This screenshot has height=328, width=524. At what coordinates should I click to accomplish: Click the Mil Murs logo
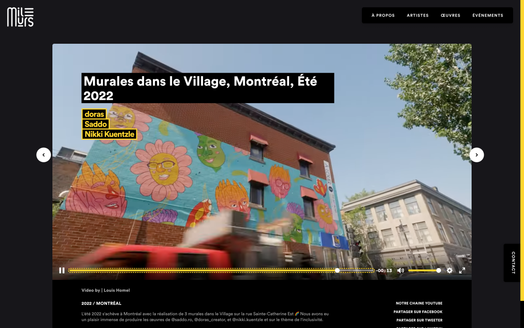[21, 17]
